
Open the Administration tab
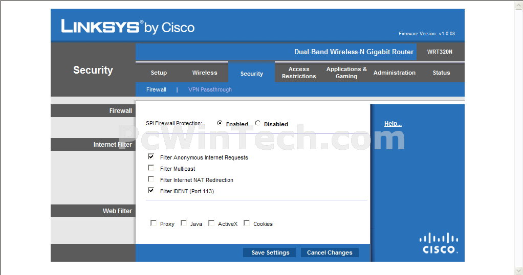[395, 73]
